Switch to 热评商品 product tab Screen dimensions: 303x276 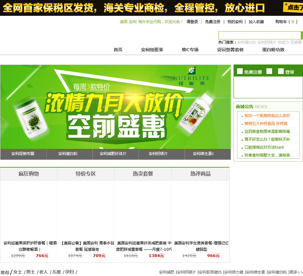point(200,174)
